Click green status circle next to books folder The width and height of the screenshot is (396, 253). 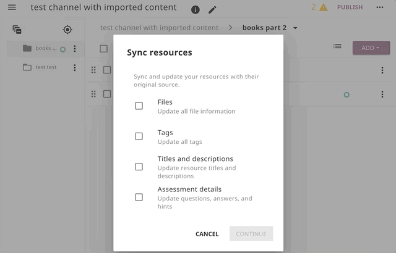coord(63,49)
